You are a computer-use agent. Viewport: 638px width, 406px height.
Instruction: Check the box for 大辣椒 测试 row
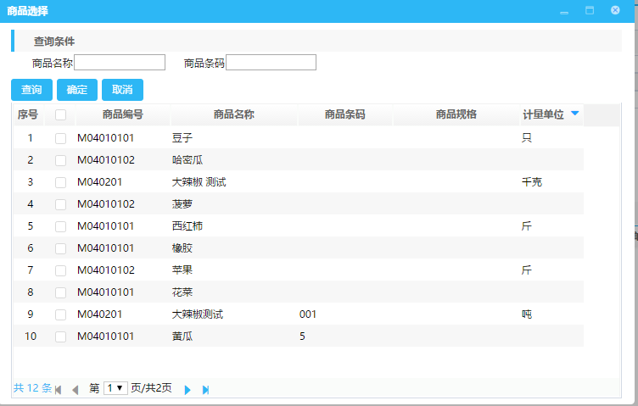coord(60,182)
